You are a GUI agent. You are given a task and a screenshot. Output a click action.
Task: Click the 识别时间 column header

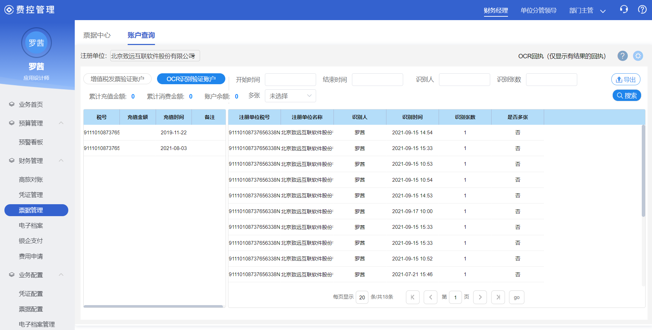412,117
